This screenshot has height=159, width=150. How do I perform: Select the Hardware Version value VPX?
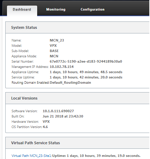pos(46,122)
